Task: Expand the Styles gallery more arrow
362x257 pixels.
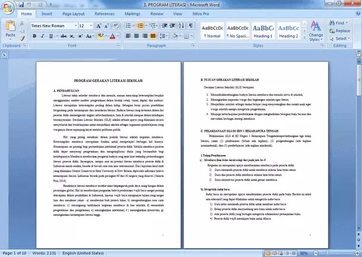Action: [304, 37]
